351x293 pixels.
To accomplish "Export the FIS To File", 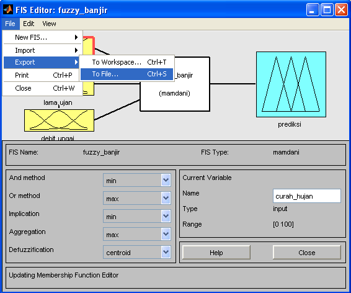I will [x=127, y=74].
